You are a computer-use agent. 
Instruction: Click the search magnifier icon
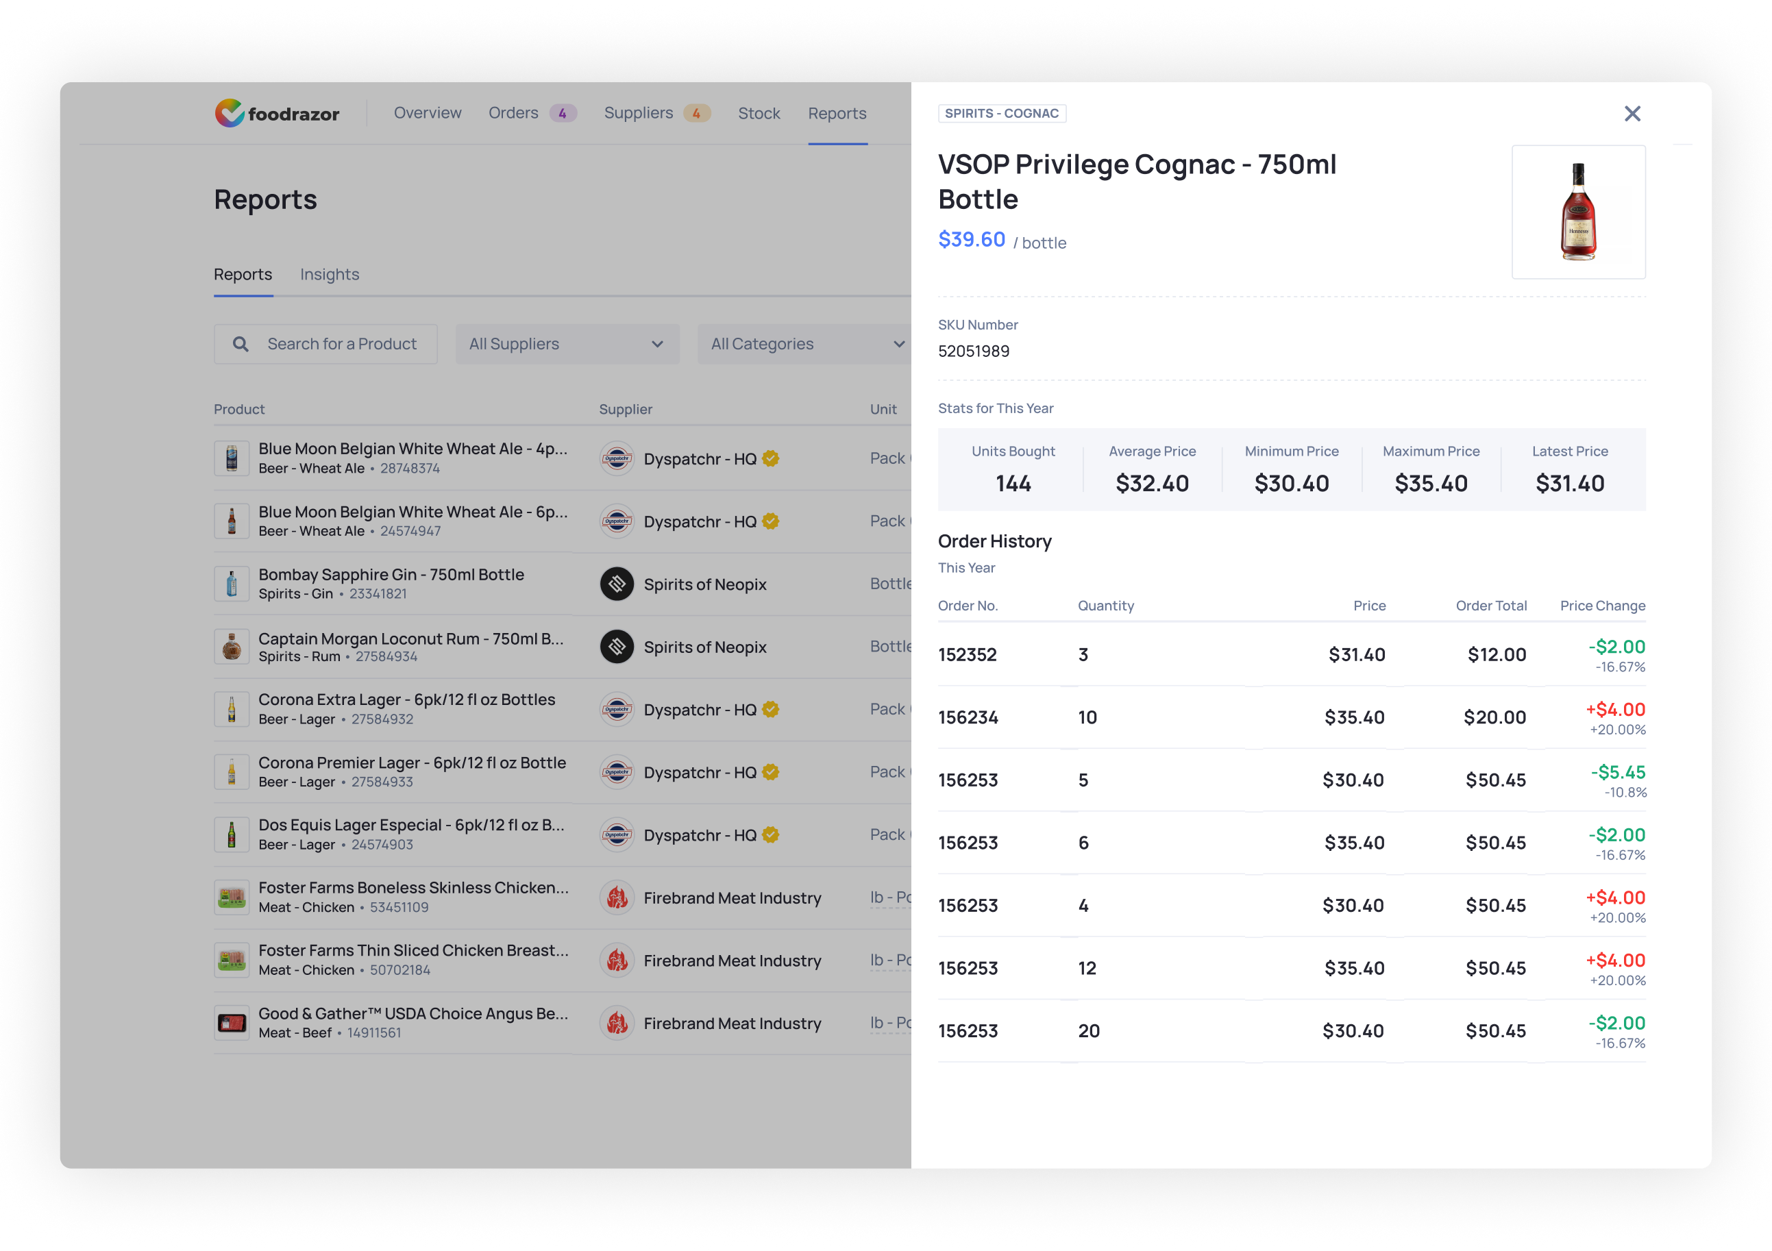tap(241, 344)
